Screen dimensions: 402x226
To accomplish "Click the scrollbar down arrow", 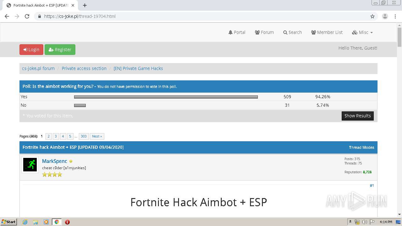I will tap(399, 215).
